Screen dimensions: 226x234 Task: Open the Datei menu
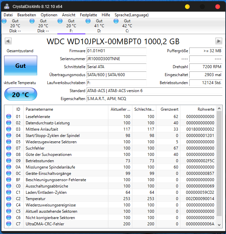[8, 15]
